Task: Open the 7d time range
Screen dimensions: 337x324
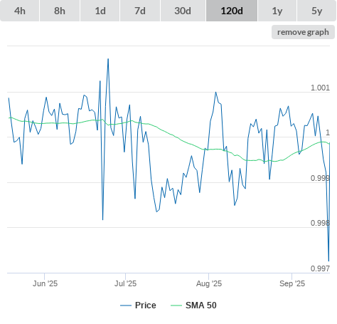Action: tap(140, 11)
